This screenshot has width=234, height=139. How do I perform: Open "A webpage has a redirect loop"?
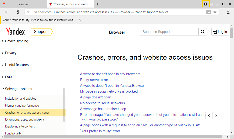[103, 109]
